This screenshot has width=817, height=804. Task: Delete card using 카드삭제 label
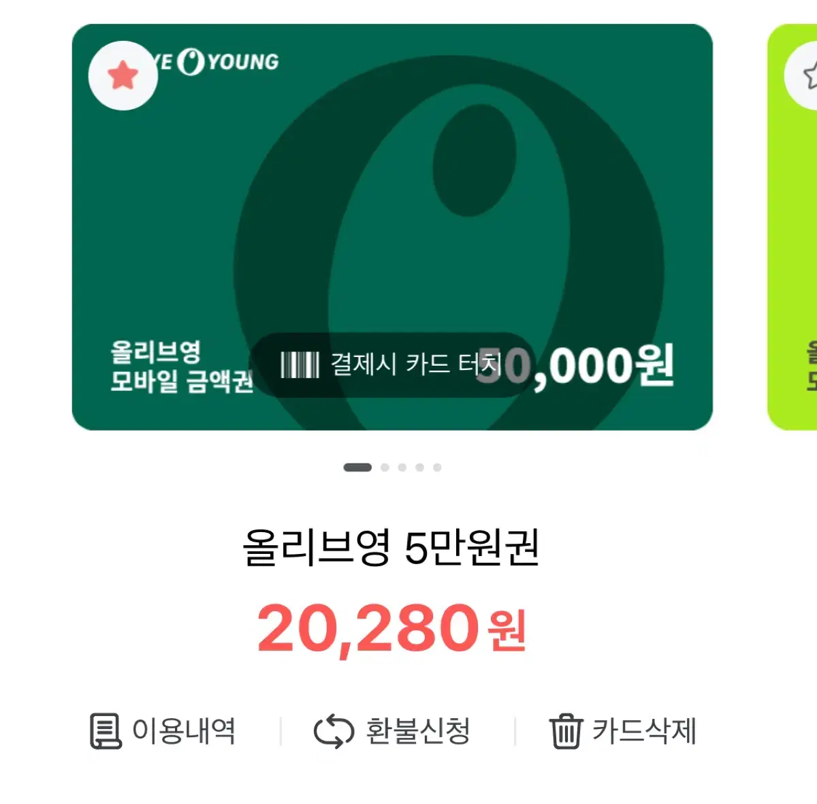point(644,731)
